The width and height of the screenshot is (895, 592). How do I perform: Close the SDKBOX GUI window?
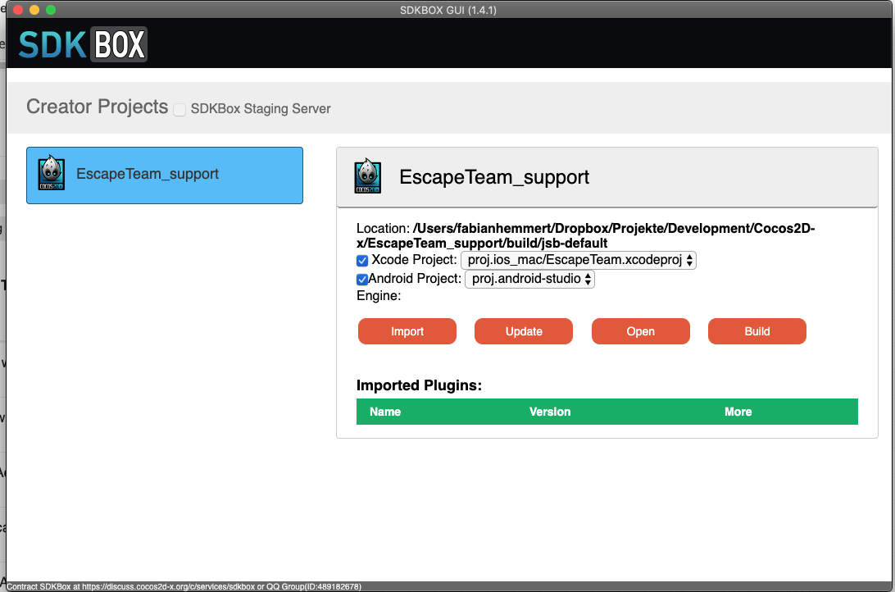coord(18,10)
